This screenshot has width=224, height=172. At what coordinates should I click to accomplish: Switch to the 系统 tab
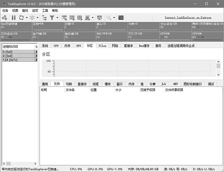click(x=45, y=46)
